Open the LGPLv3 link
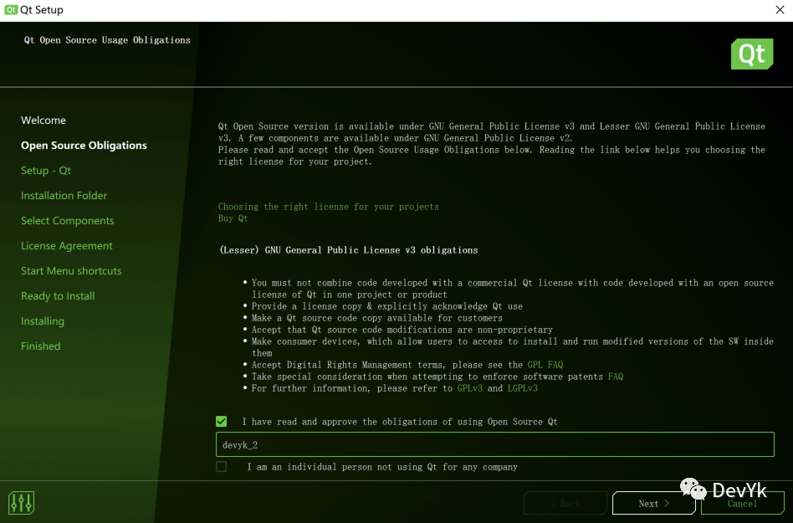 (522, 388)
